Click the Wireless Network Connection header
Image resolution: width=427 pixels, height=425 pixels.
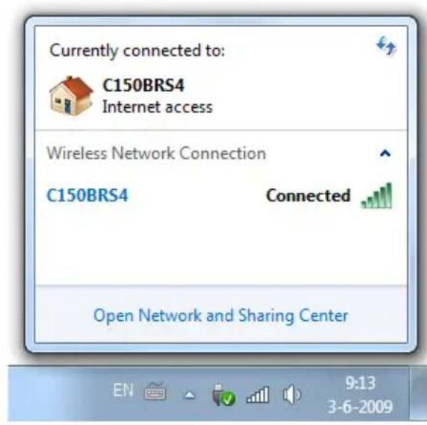tap(156, 153)
